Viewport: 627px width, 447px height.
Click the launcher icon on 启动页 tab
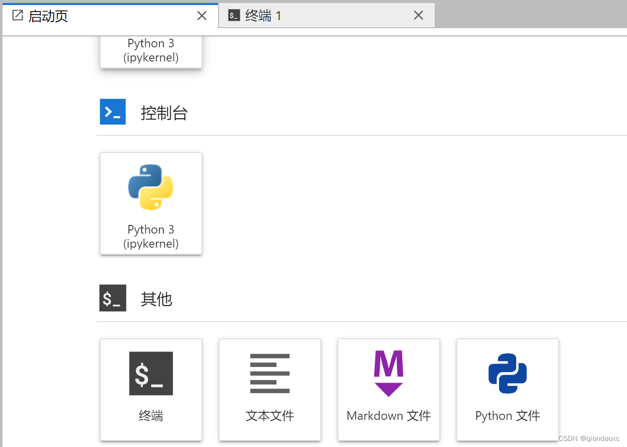coord(18,16)
